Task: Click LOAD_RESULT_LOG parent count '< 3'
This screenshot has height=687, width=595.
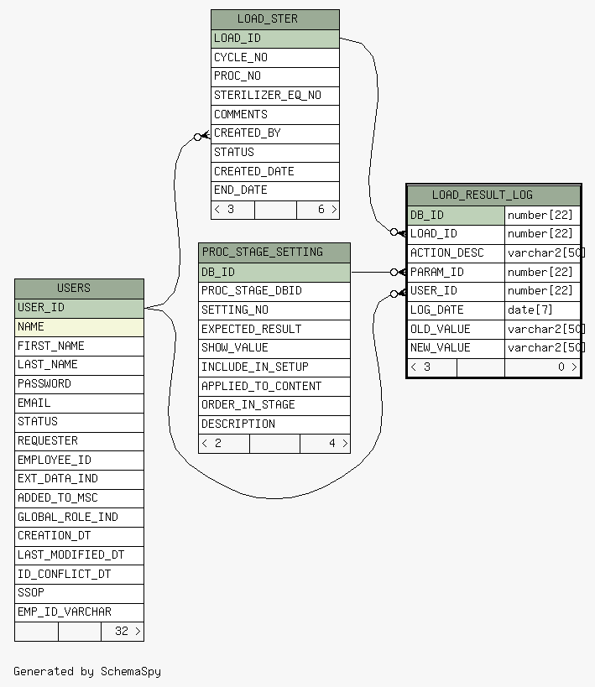Action: [432, 367]
